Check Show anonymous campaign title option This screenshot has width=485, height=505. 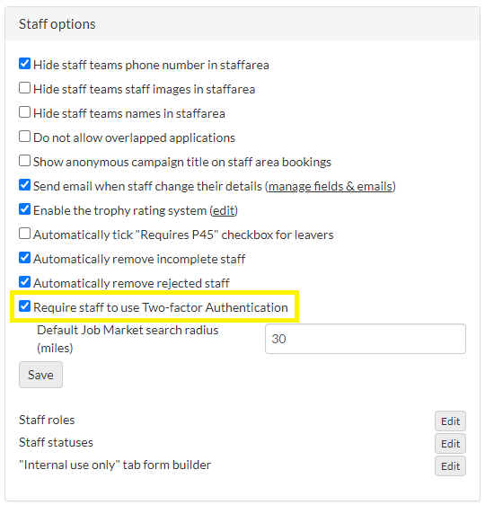(25, 161)
